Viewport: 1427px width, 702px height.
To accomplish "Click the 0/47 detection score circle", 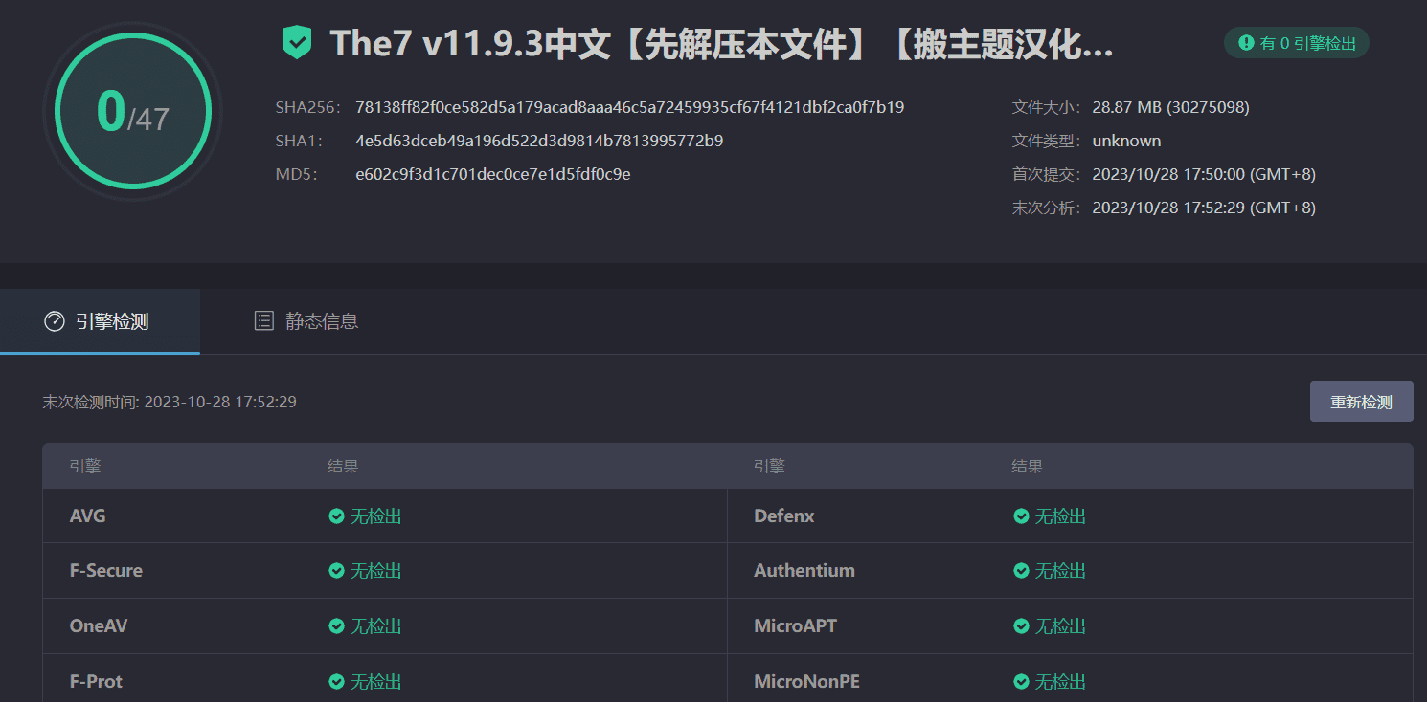I will tap(133, 111).
